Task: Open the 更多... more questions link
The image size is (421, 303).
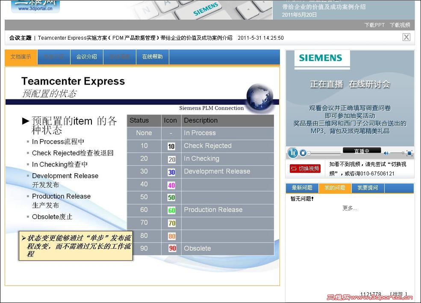Action: pyautogui.click(x=350, y=208)
